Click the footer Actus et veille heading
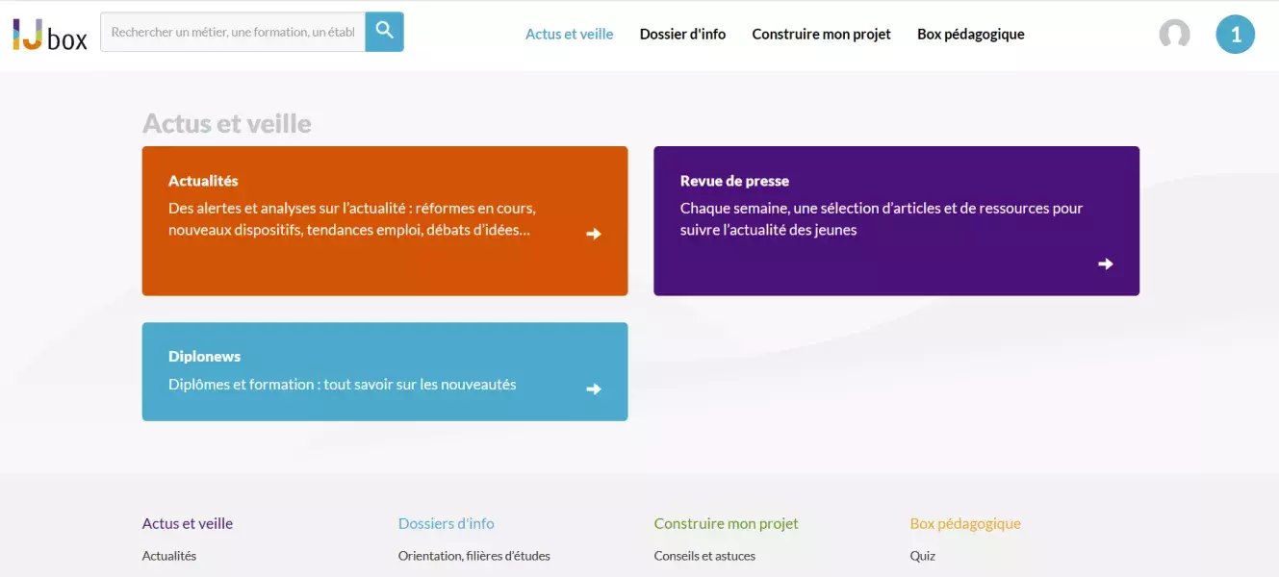 tap(188, 524)
